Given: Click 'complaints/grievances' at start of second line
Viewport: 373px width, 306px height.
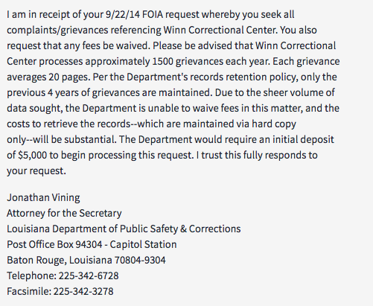Looking at the screenshot, I should (57, 31).
